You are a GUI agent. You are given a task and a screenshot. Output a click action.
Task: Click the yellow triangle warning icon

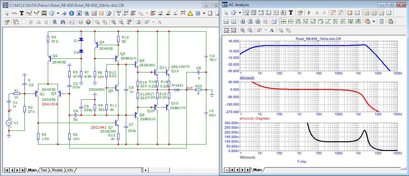click(x=190, y=13)
